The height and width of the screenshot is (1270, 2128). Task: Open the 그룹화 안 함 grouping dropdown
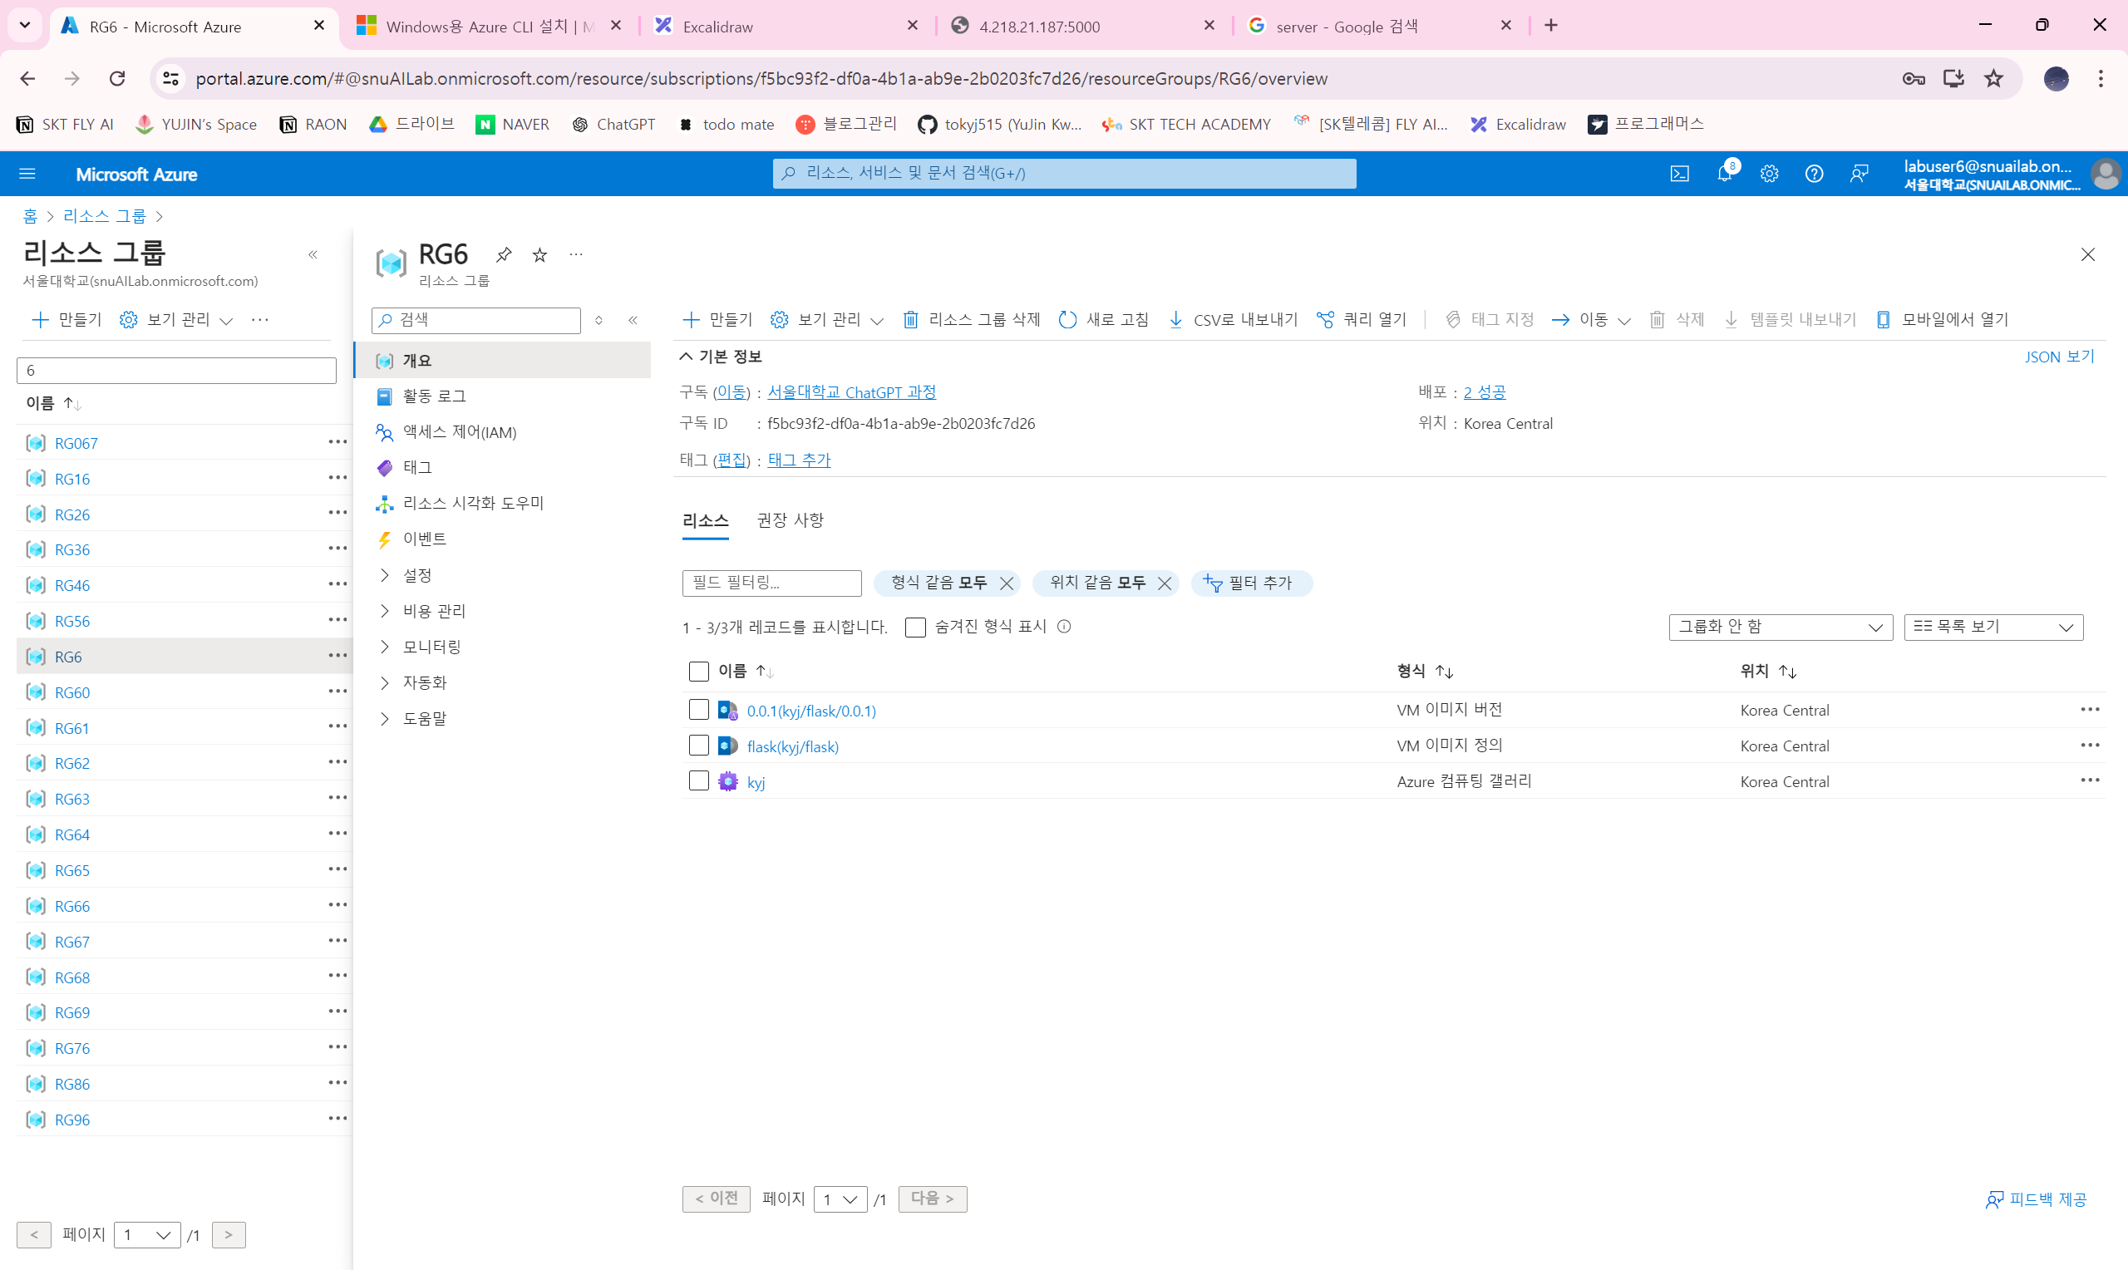pyautogui.click(x=1779, y=627)
